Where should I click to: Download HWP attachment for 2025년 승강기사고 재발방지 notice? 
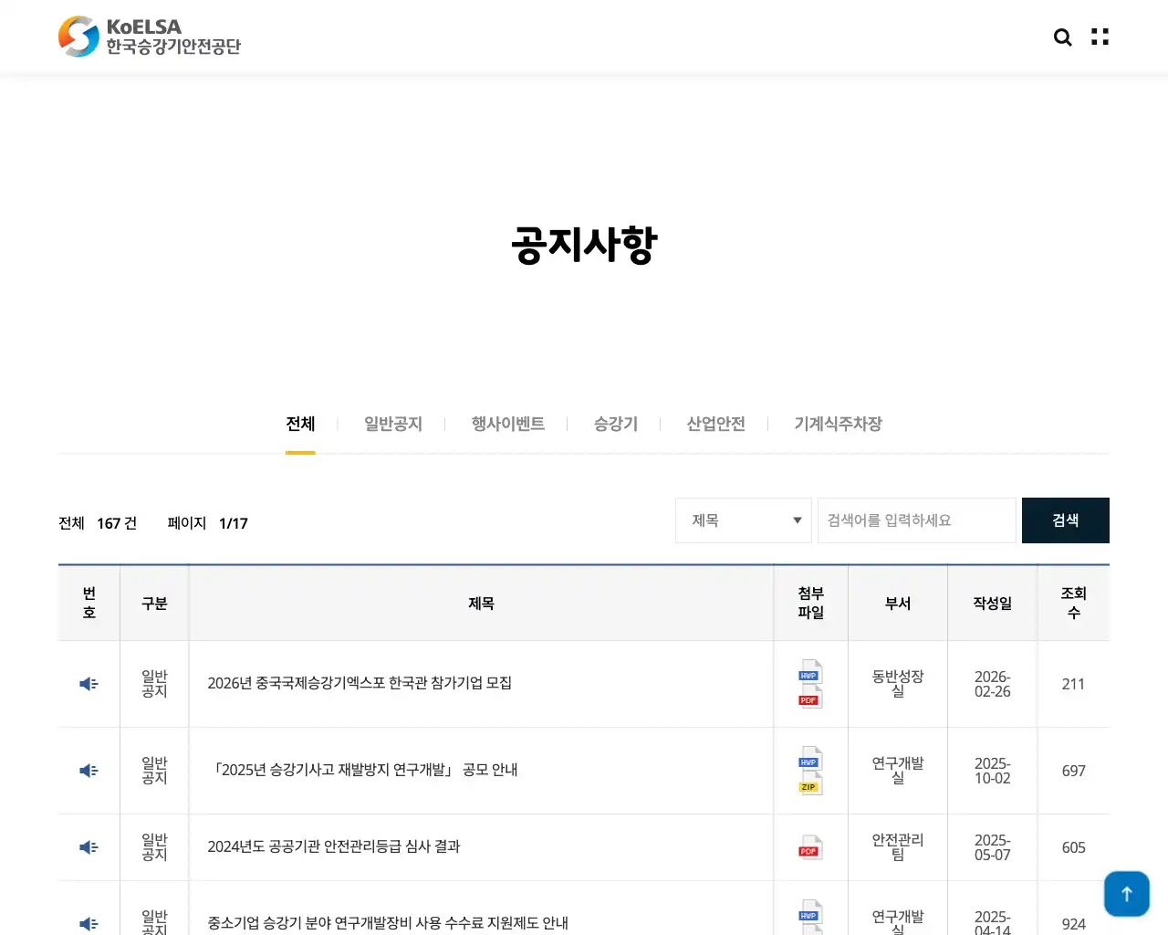coord(809,760)
